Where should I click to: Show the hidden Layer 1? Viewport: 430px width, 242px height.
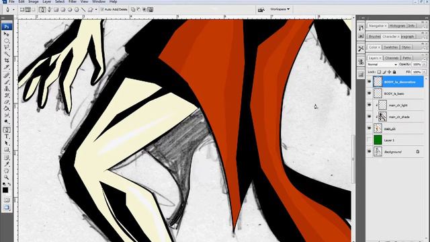point(369,140)
